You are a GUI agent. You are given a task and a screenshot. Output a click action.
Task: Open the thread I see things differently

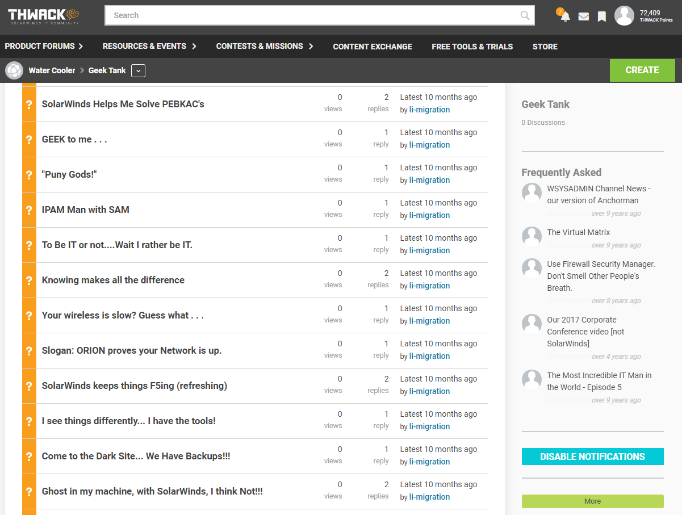pyautogui.click(x=129, y=421)
